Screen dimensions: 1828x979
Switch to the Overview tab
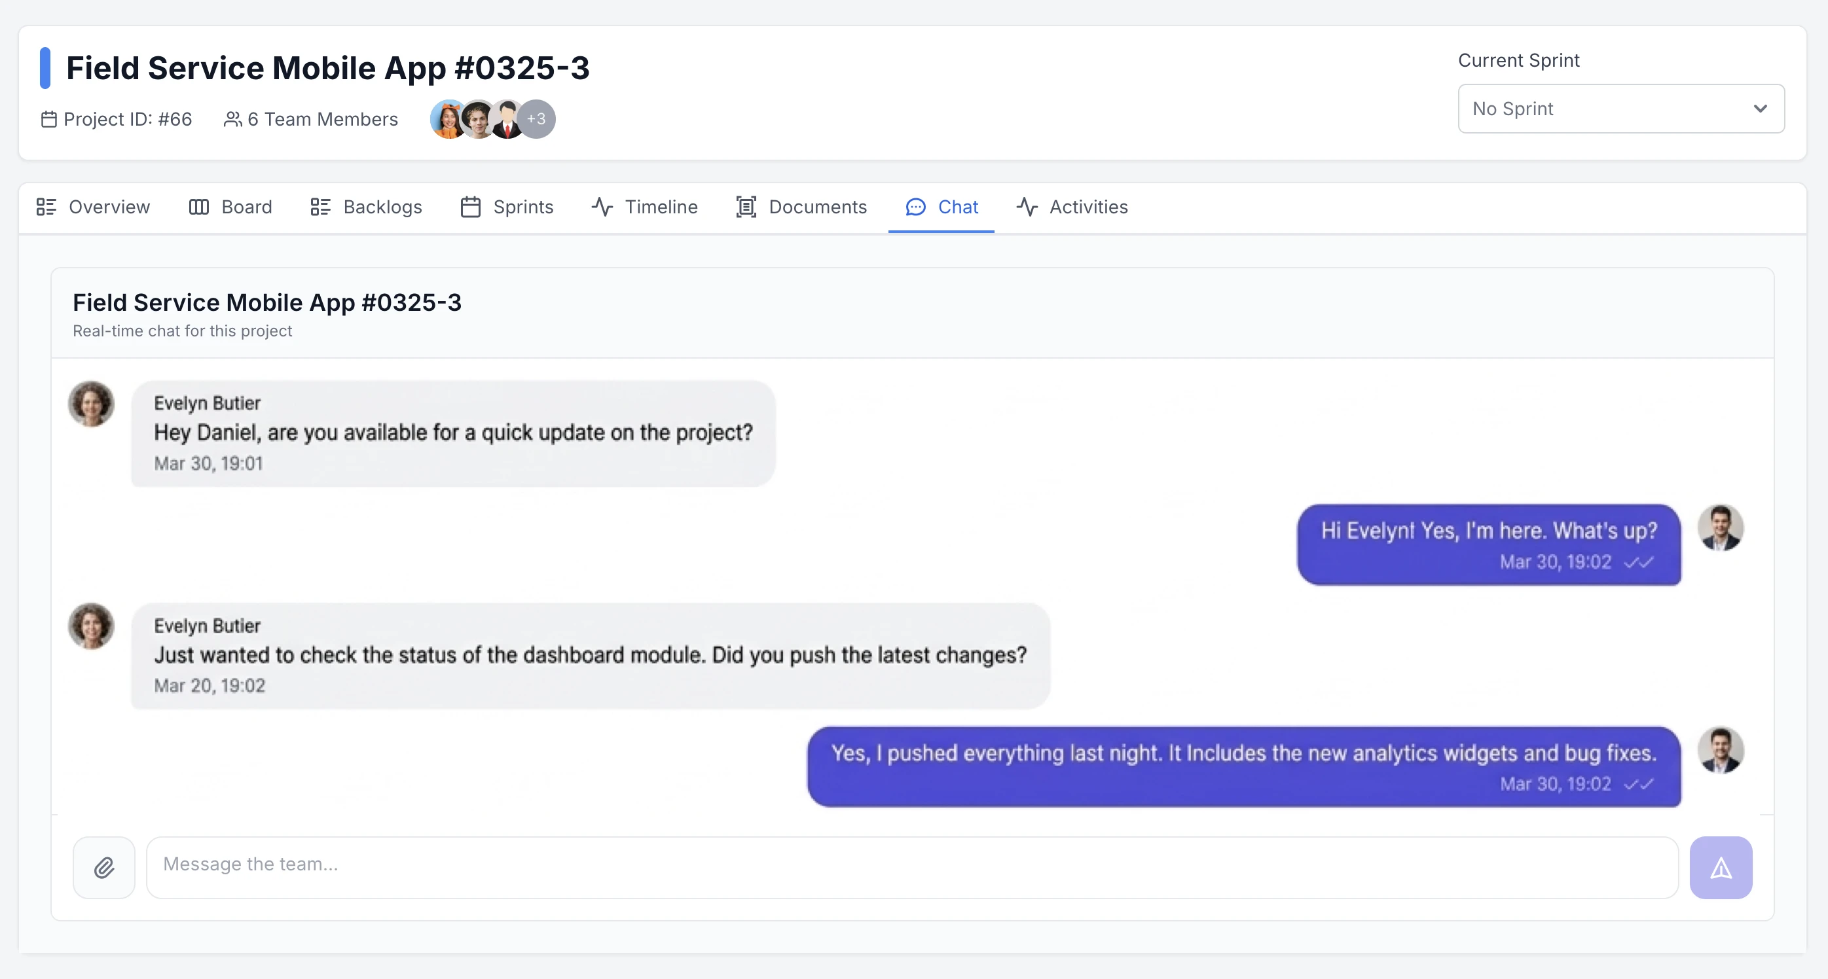[x=109, y=207]
